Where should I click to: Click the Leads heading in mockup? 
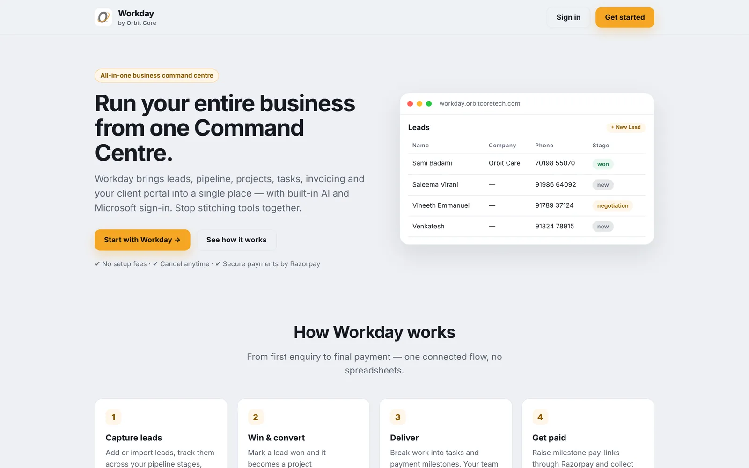point(419,127)
